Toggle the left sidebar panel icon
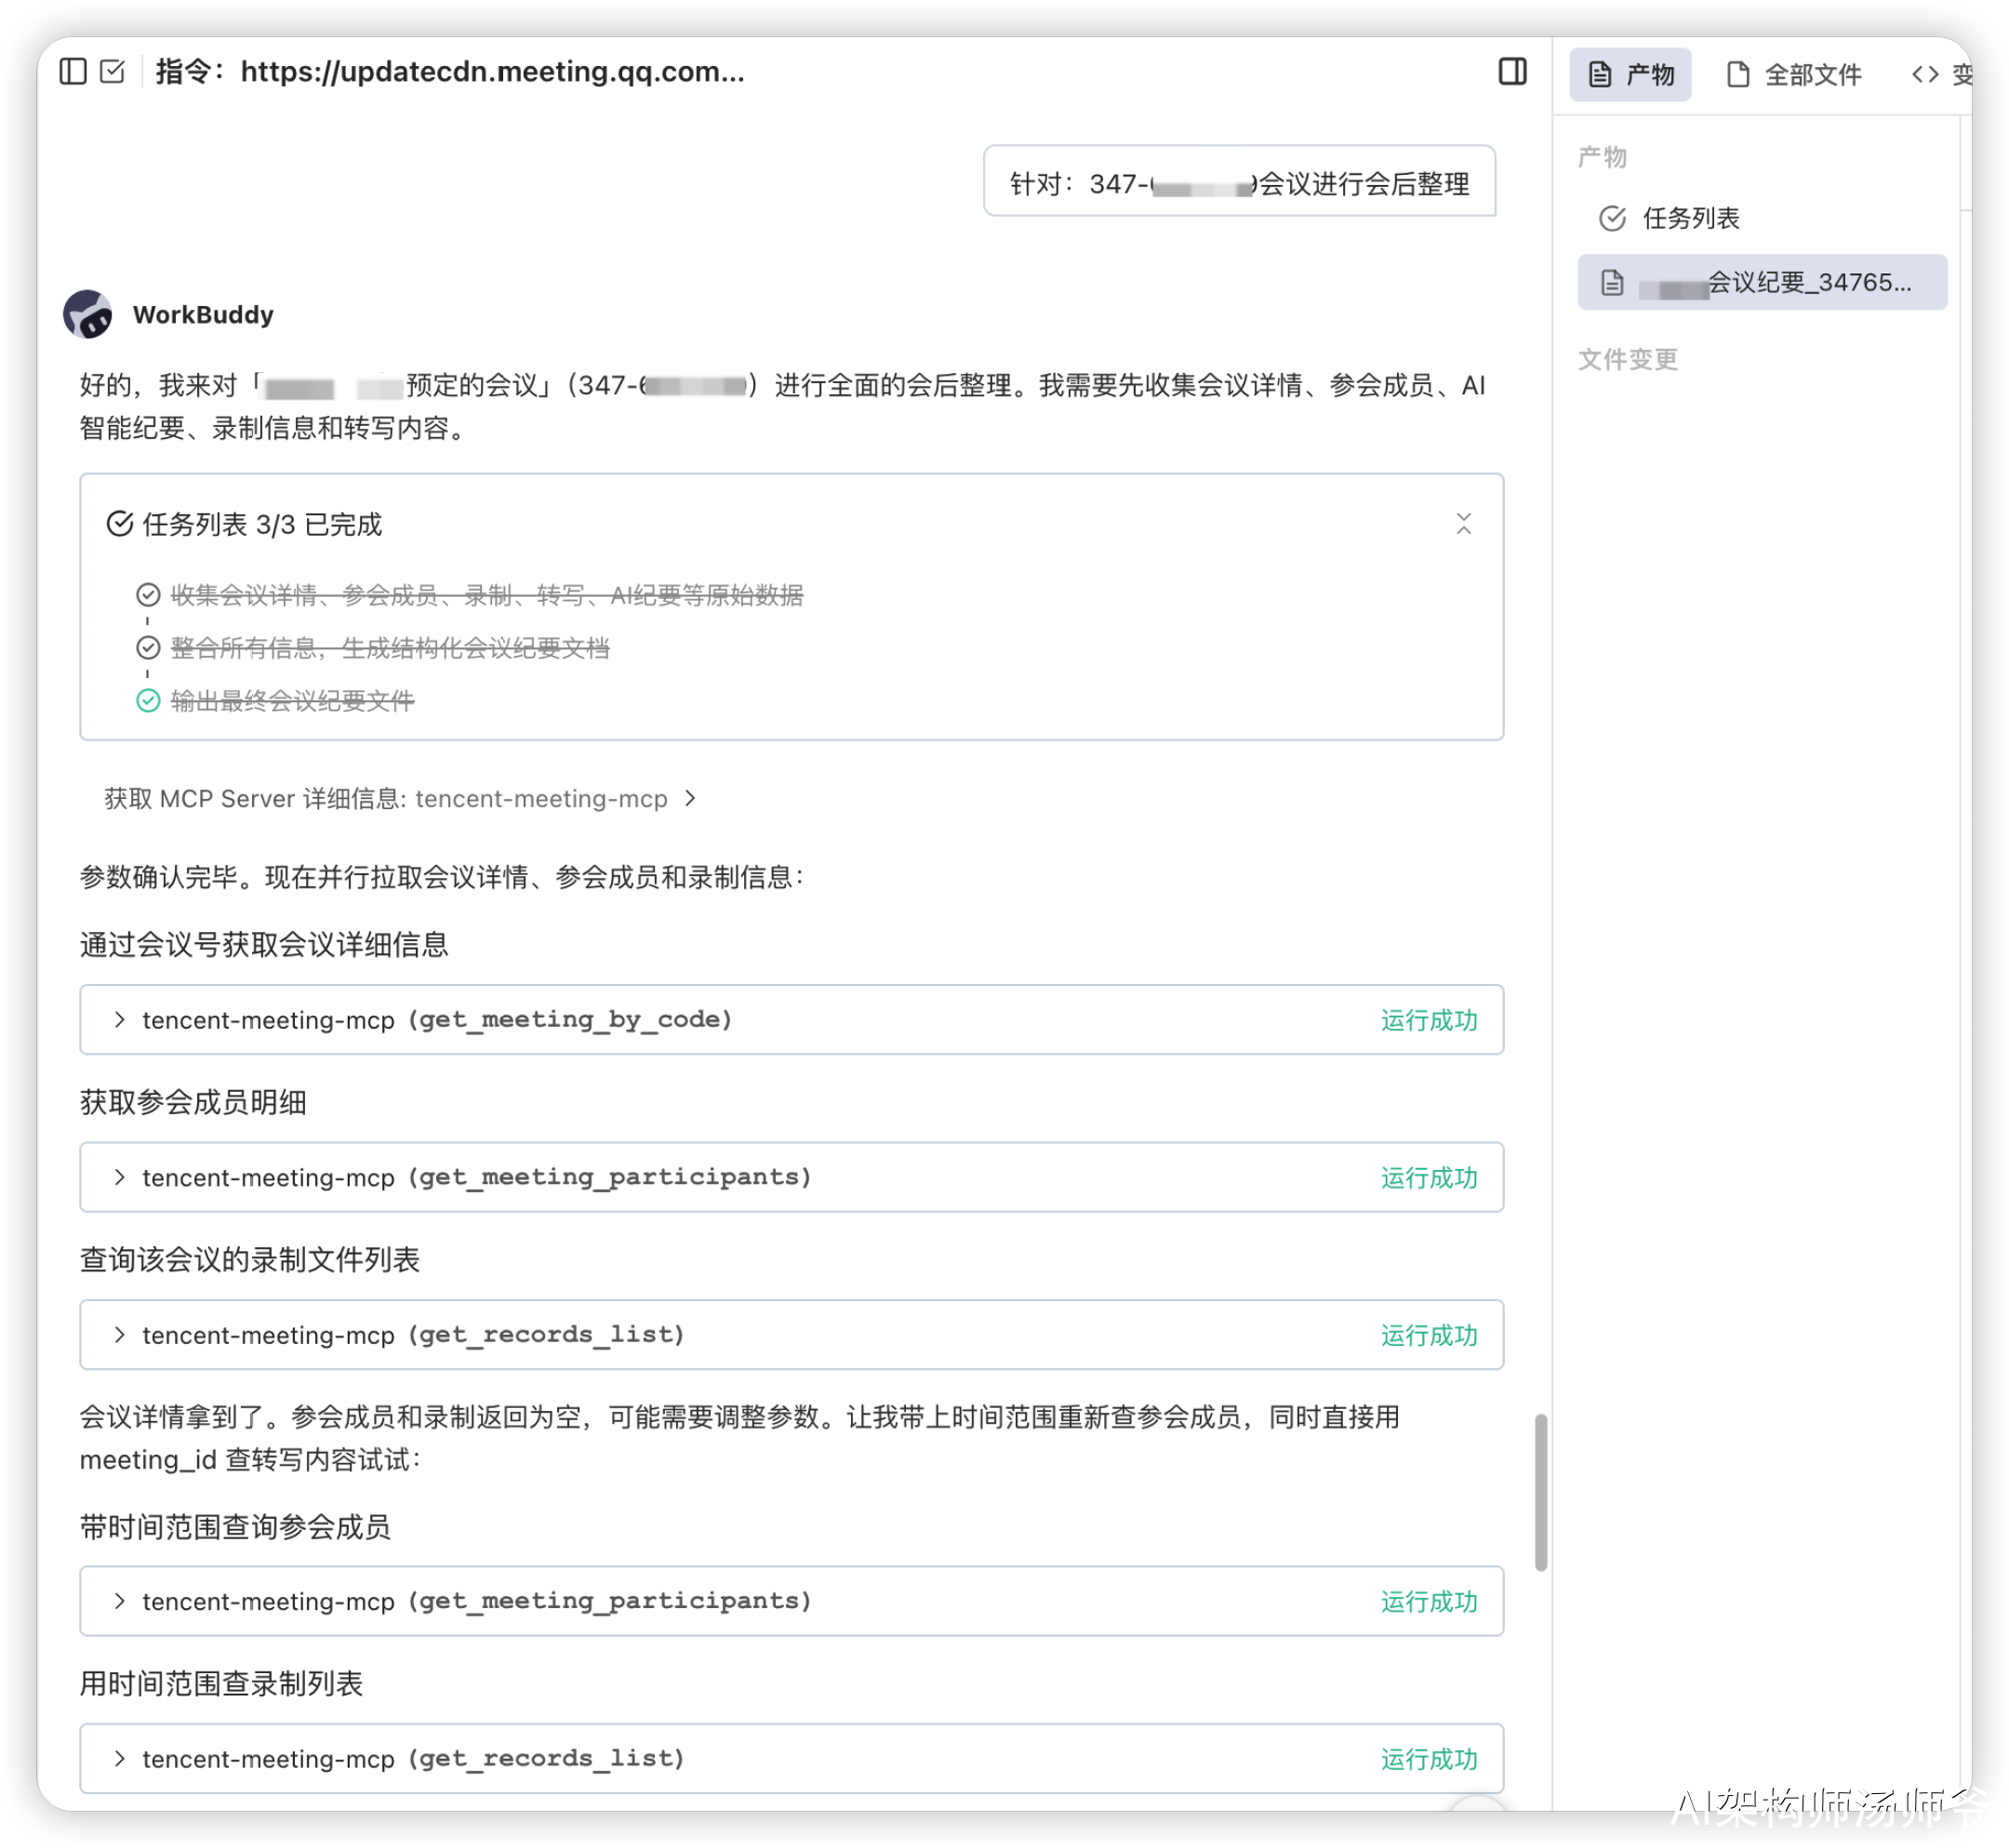Screen dimensions: 2009x1848 click(x=73, y=72)
